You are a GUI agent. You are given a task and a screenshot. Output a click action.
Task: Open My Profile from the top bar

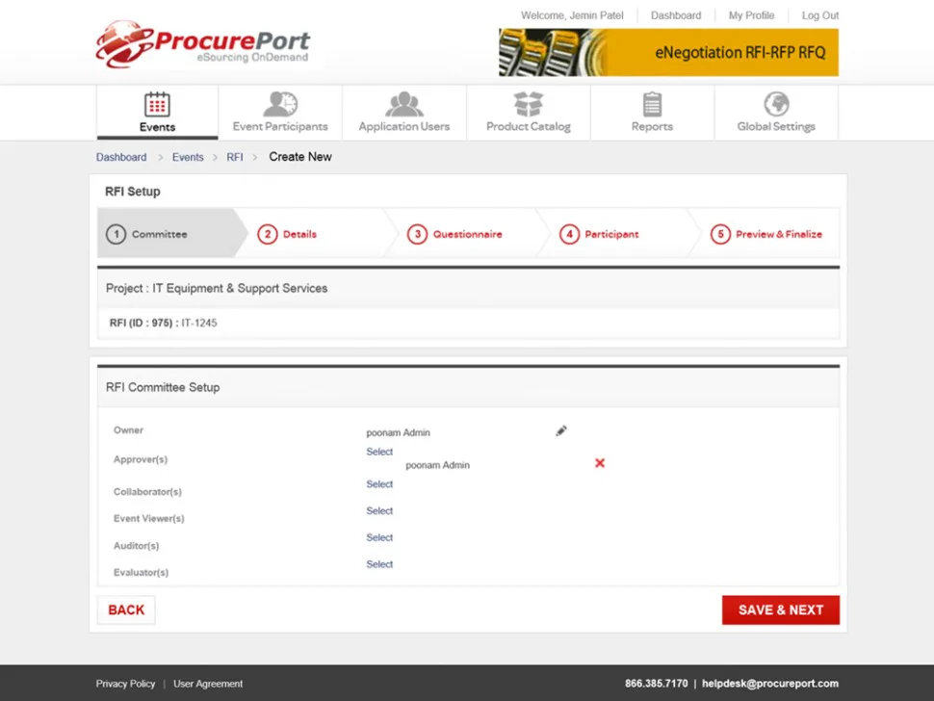click(x=751, y=15)
